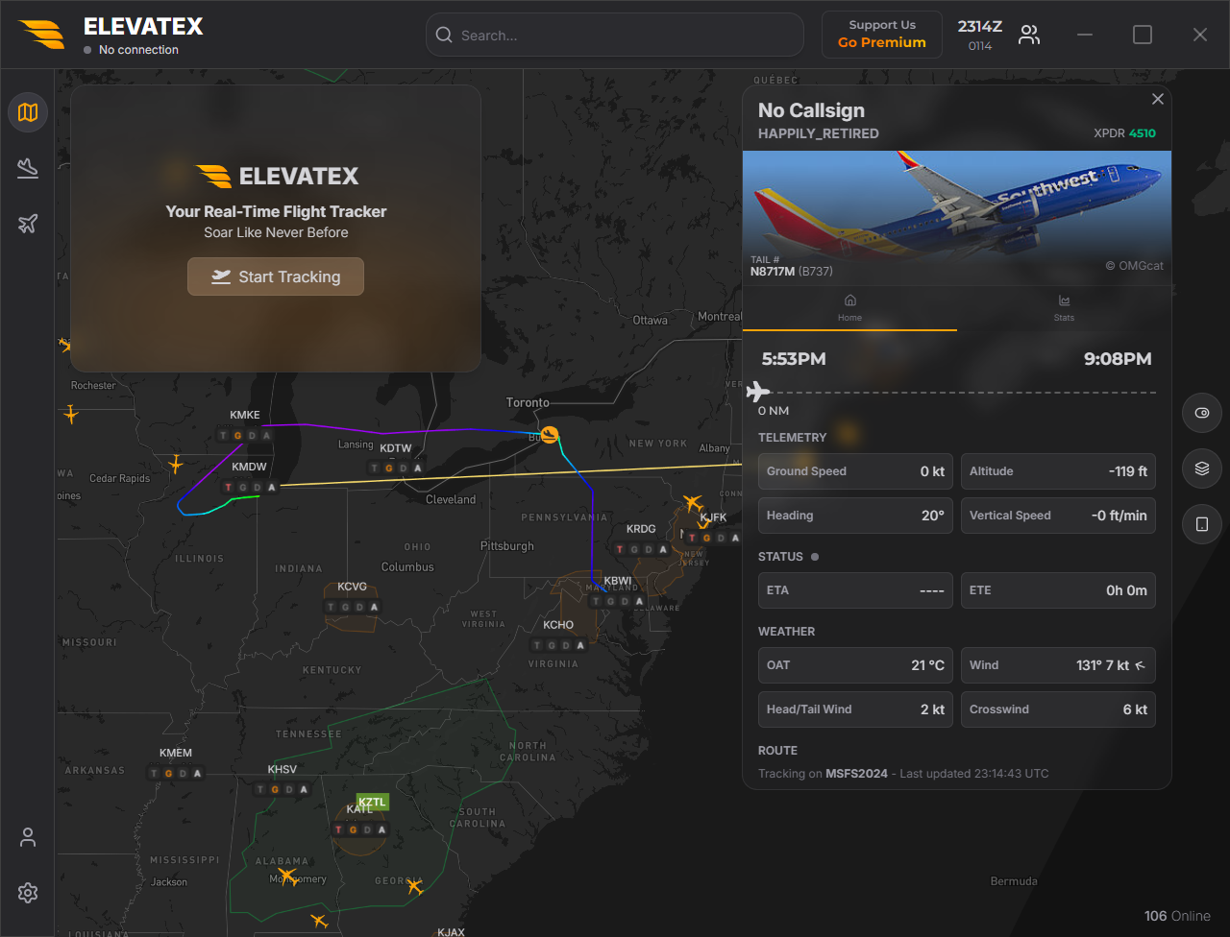Click the KHSV Ground badge
Viewport: 1230px width, 937px height.
[x=275, y=790]
